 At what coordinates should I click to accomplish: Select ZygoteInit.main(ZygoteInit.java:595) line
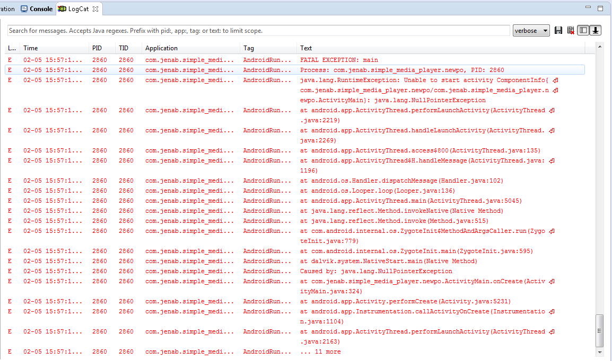click(x=295, y=251)
